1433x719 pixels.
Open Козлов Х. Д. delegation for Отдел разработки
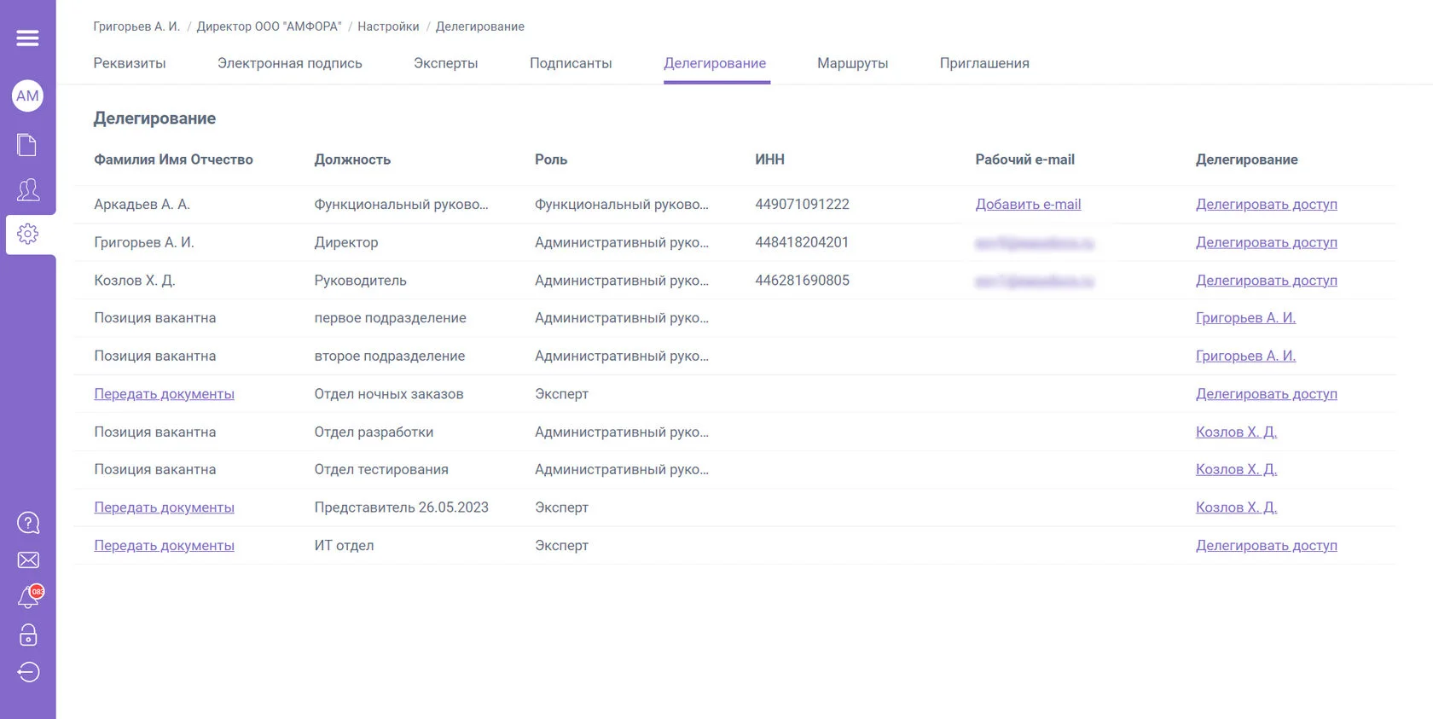point(1236,432)
